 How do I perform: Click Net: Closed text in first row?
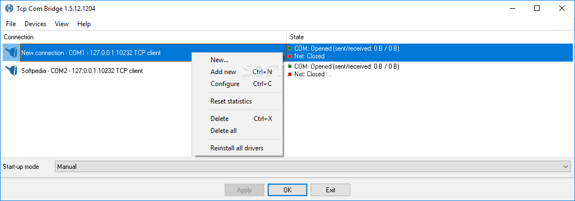[x=309, y=56]
